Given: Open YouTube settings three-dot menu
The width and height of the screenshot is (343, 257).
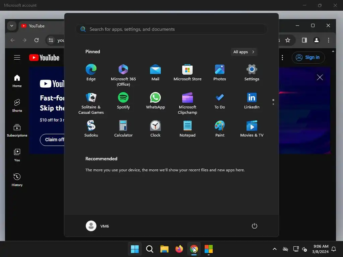Looking at the screenshot, I should [x=282, y=58].
